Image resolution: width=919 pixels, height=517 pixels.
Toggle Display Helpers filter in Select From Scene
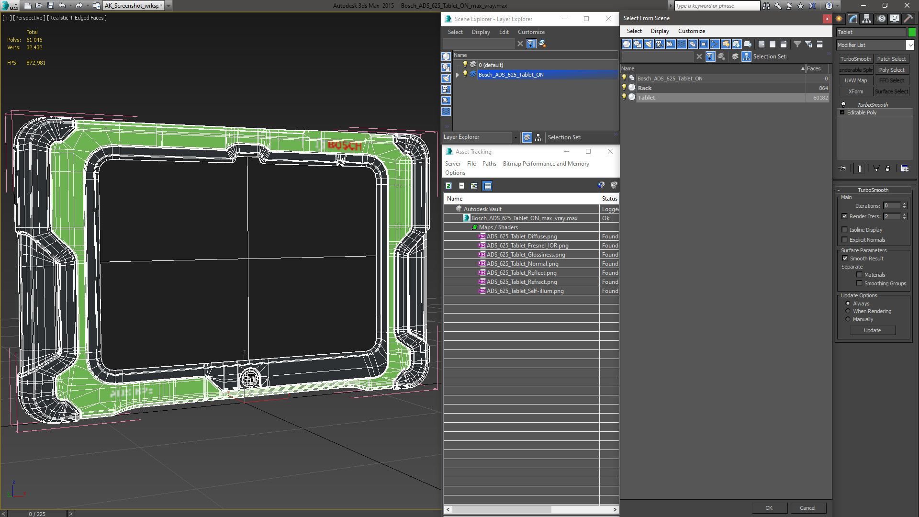point(671,44)
